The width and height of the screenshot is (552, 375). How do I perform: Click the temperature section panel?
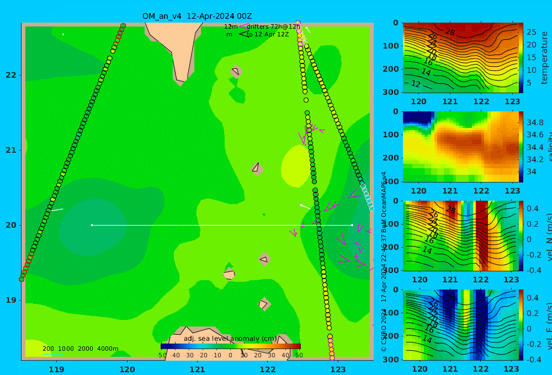(x=462, y=58)
